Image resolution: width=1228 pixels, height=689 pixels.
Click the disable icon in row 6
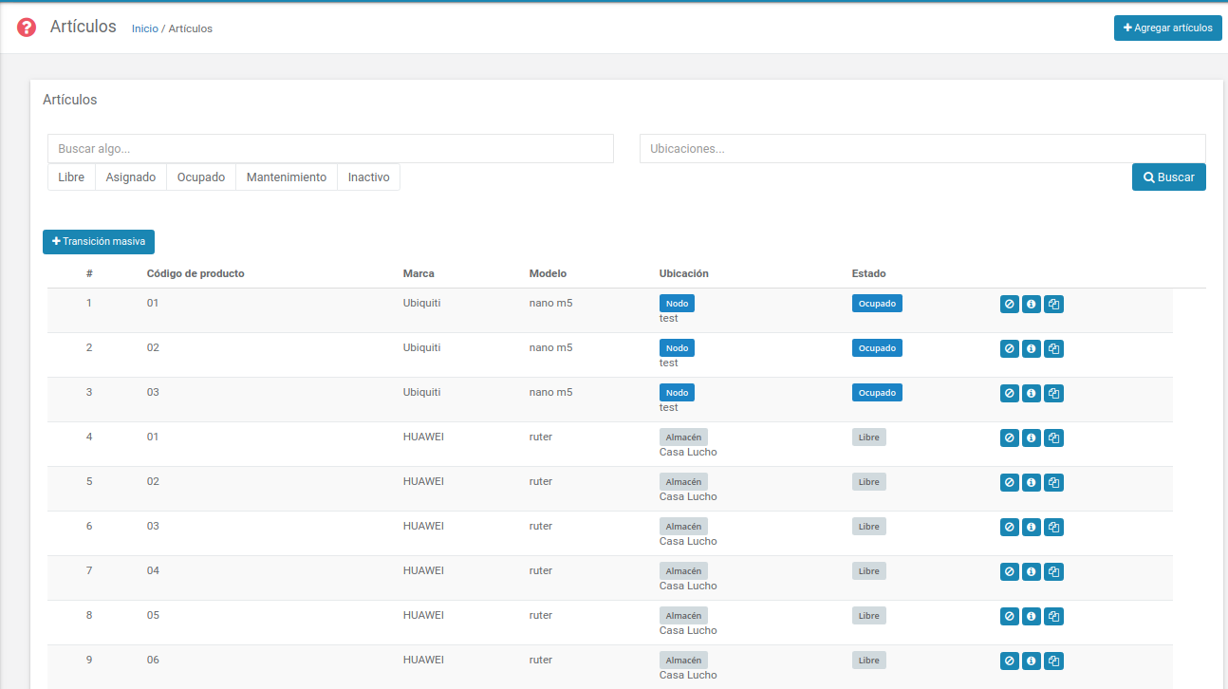[1010, 528]
